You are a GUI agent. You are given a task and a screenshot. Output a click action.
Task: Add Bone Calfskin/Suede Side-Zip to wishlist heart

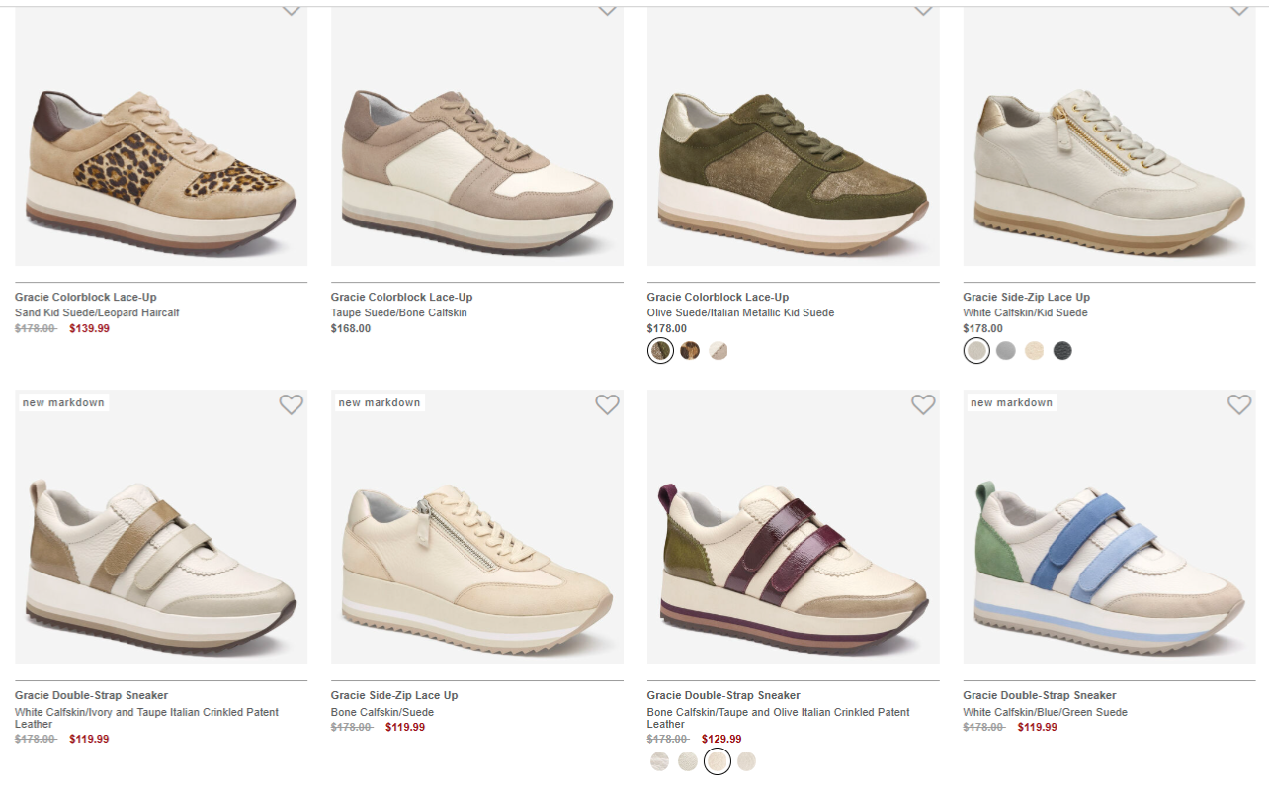(x=607, y=404)
